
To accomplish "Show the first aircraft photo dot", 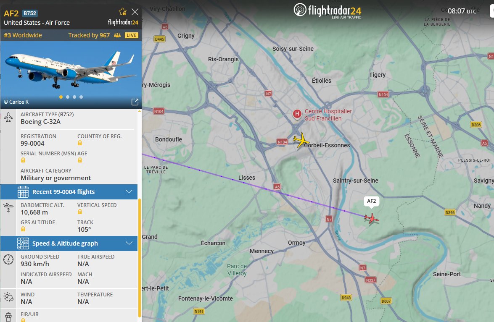I will [x=61, y=97].
